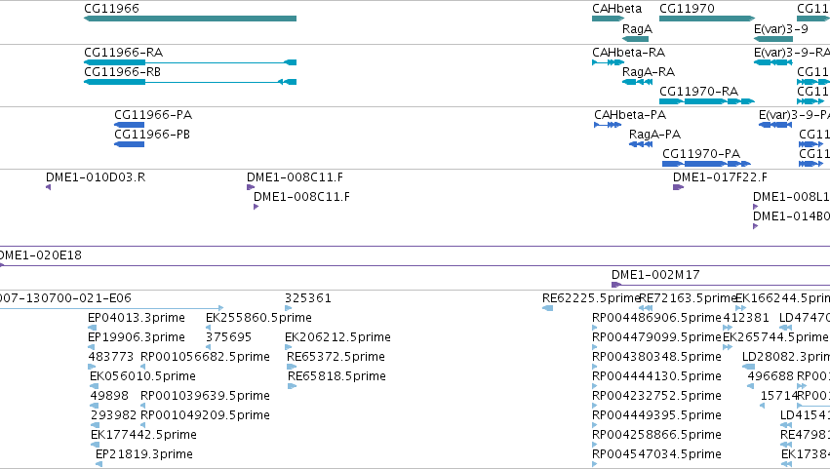This screenshot has width=830, height=469.
Task: Select the CG11966-RA transcript
Action: coord(190,62)
